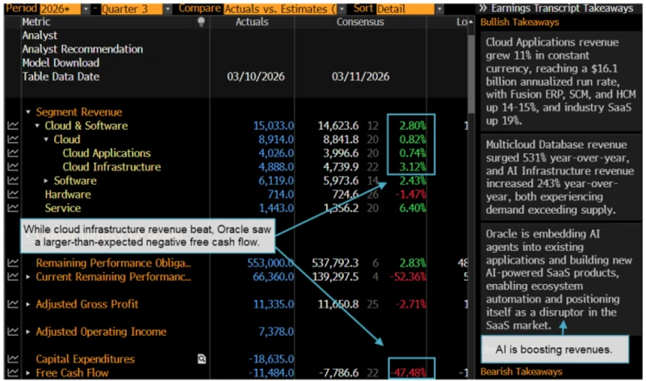Open chart icon for Service row
This screenshot has width=646, height=381.
click(x=13, y=207)
